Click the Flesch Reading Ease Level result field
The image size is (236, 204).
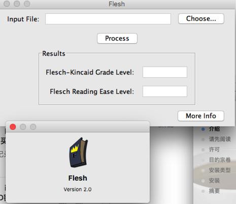click(165, 91)
